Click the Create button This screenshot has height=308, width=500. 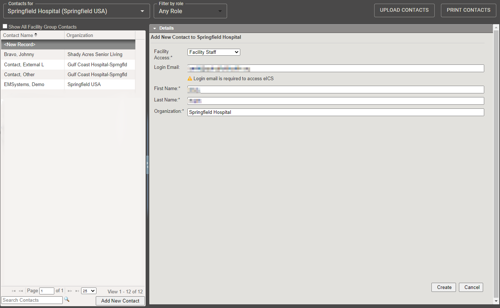[444, 287]
